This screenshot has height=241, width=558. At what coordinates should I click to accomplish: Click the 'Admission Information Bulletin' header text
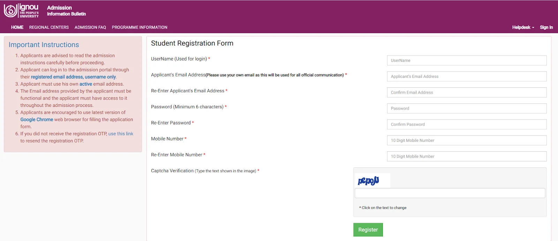tap(66, 10)
